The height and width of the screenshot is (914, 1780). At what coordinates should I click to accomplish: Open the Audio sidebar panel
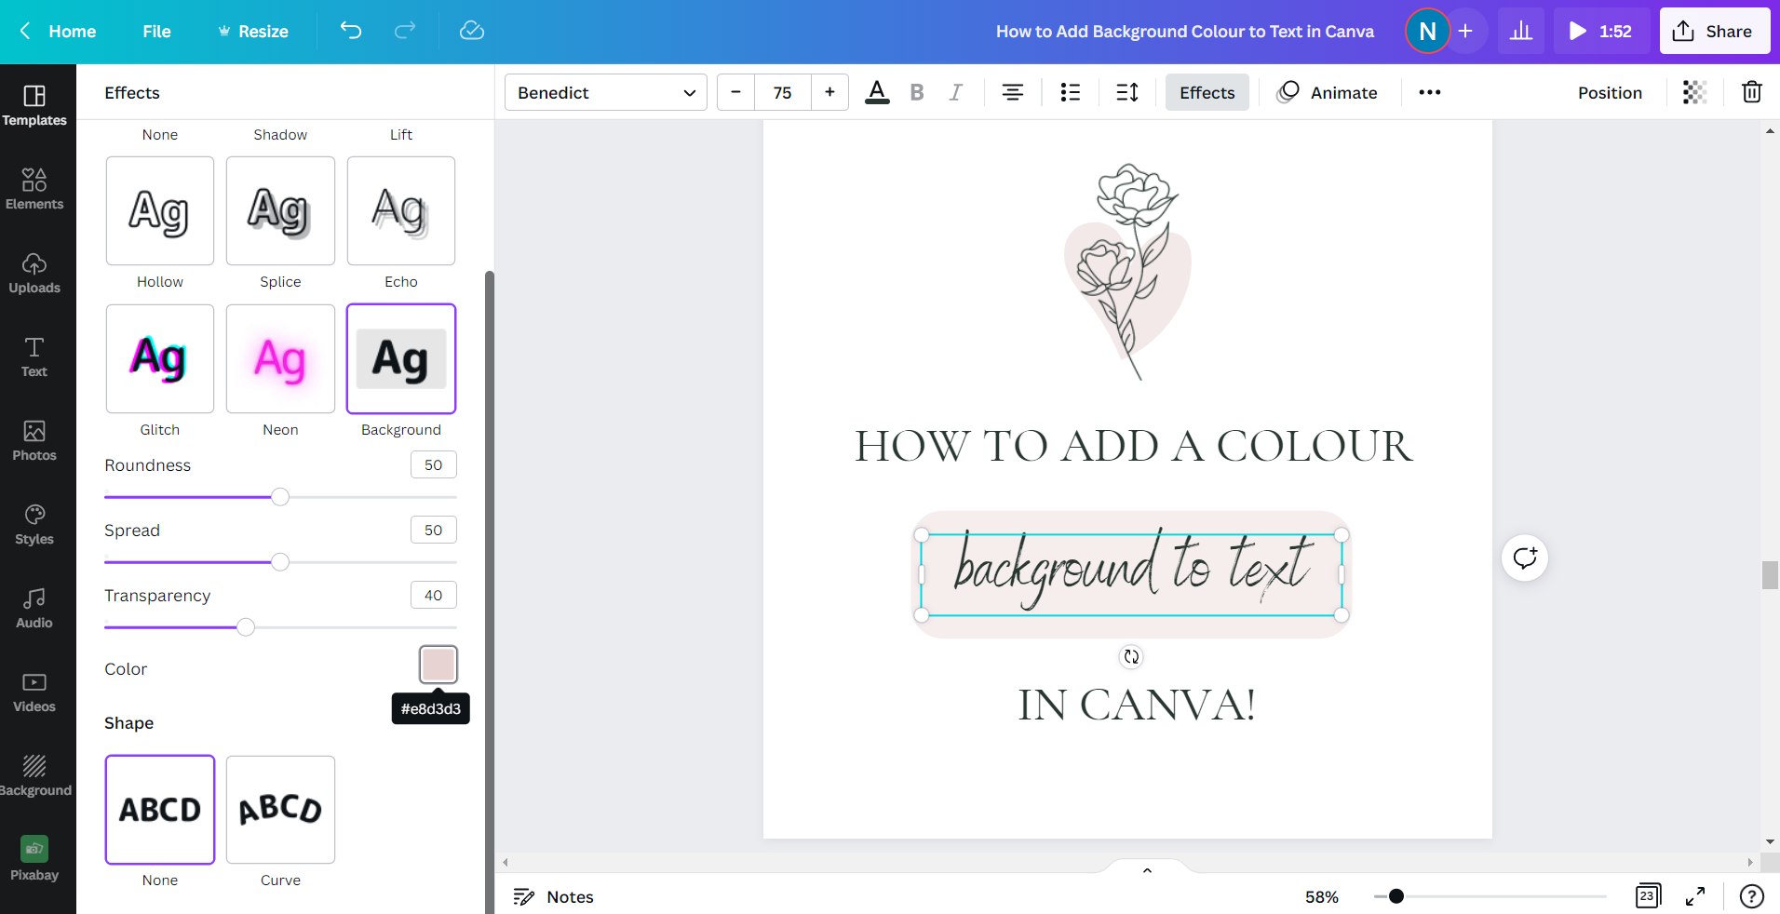point(34,608)
